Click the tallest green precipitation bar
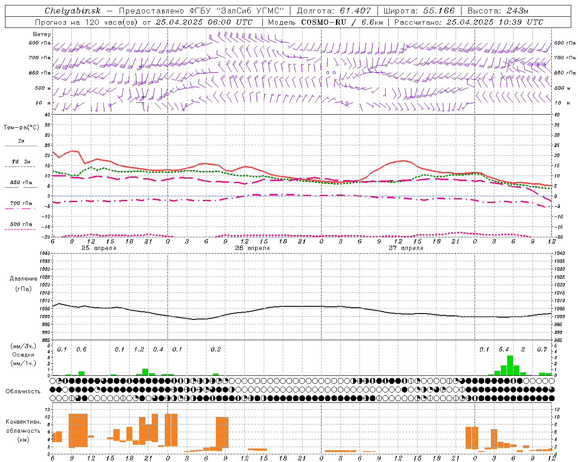Screen dimensions: 578x462 (510, 365)
